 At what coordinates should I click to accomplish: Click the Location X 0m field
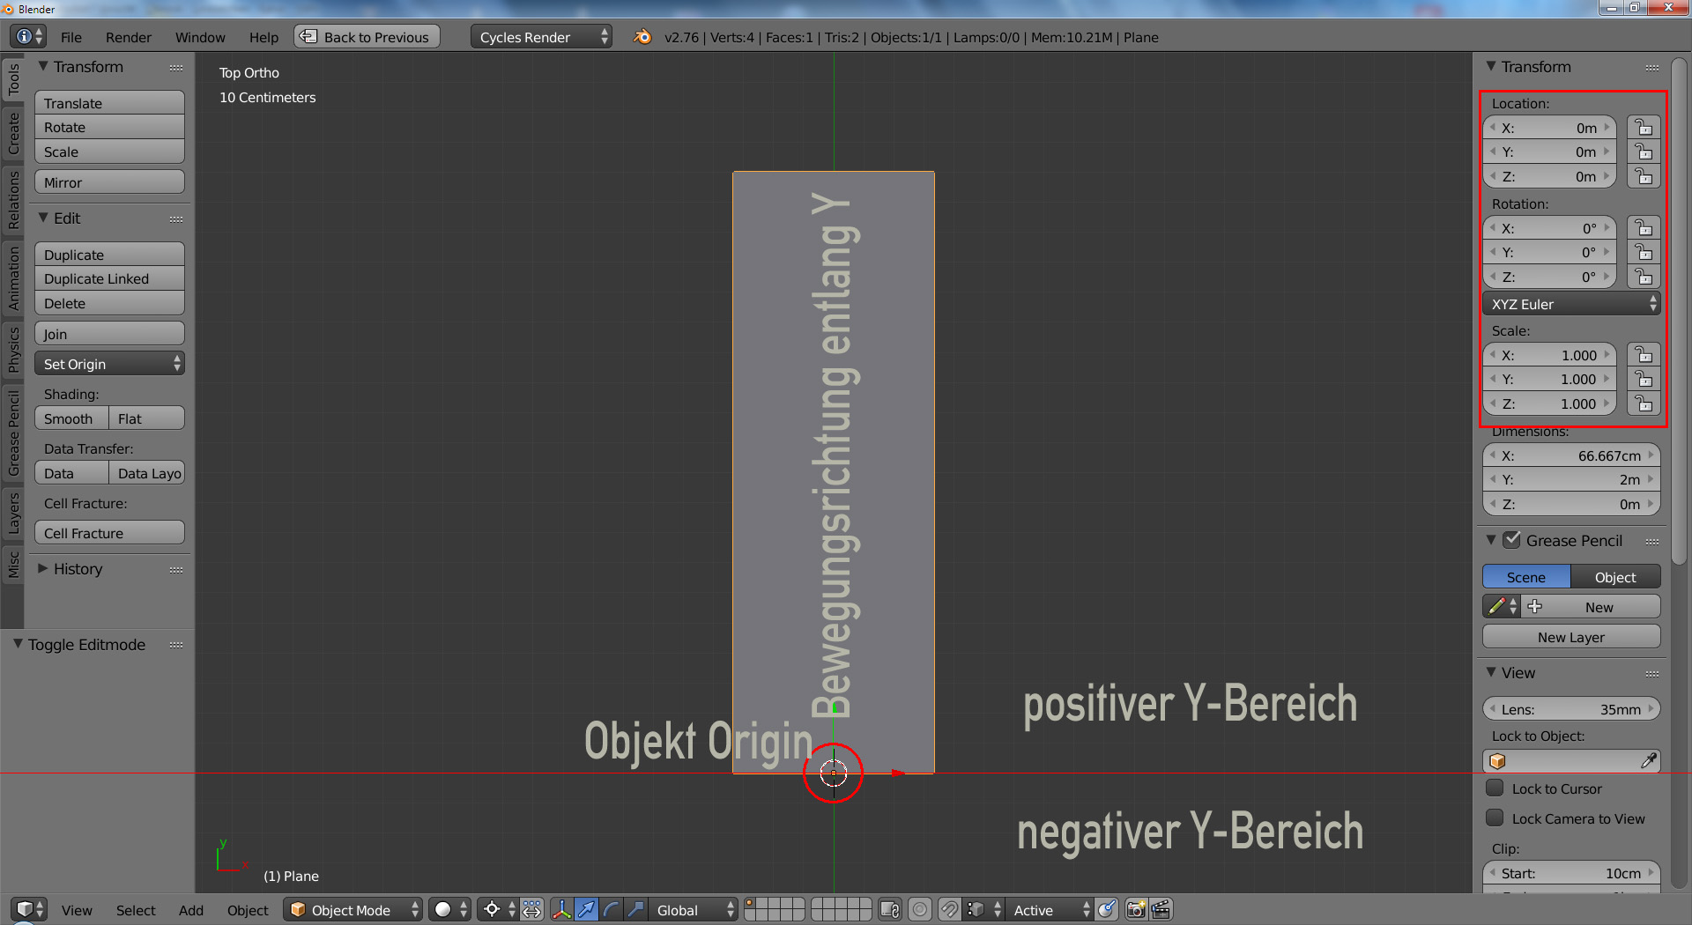[1550, 128]
